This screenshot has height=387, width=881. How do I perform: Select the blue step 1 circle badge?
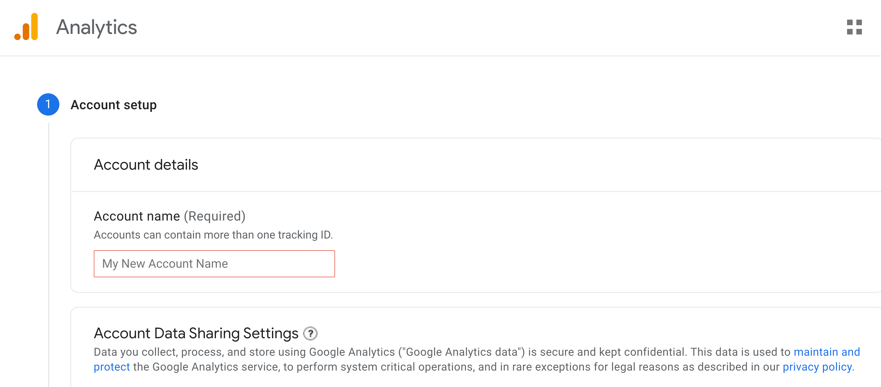coord(48,104)
